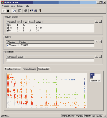The image size is (107, 118).
Task: Select the Volume << criterion selector
Action: 95,81
